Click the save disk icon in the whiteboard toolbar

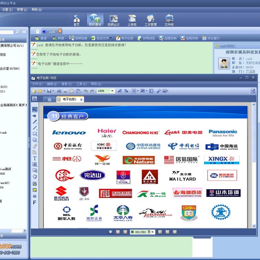coord(49,91)
